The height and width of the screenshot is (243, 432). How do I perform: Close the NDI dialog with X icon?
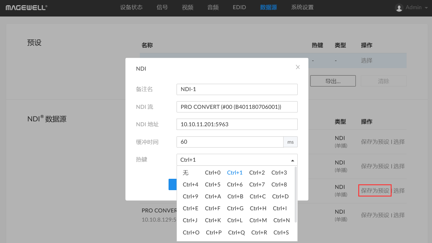(298, 67)
